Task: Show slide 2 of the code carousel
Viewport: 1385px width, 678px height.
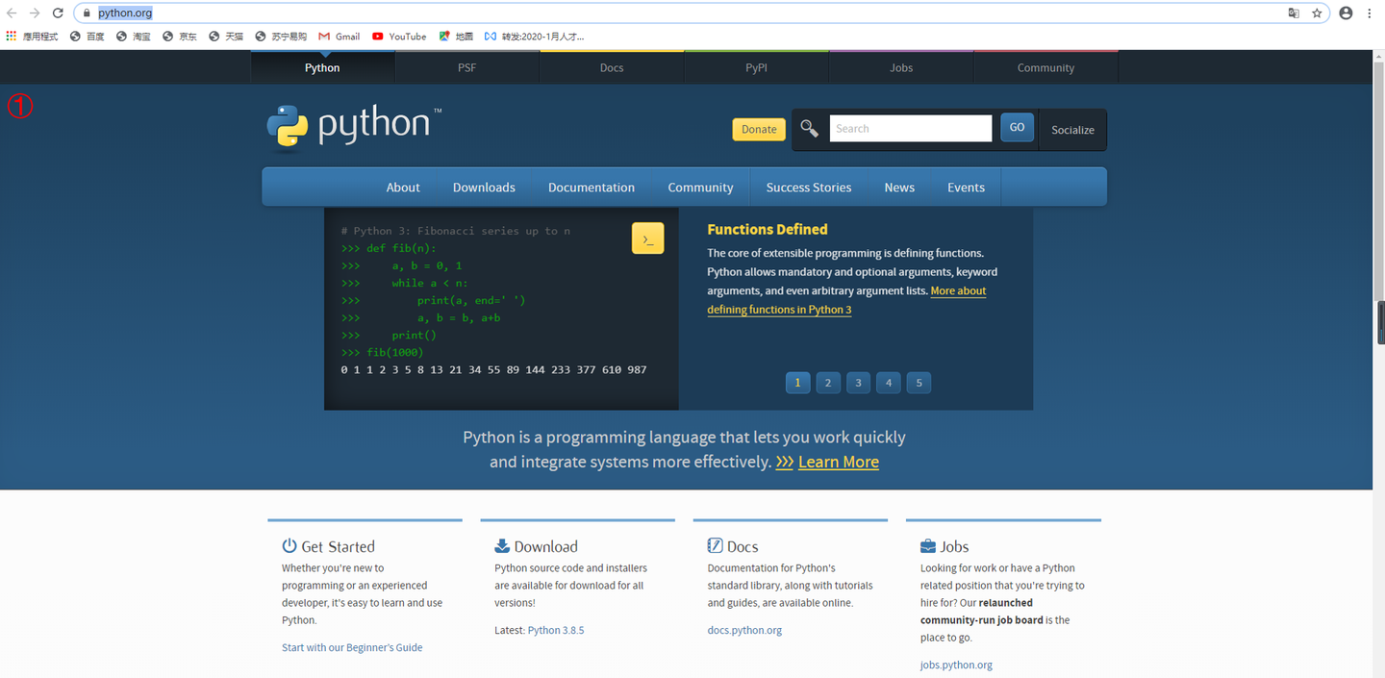Action: [x=828, y=383]
